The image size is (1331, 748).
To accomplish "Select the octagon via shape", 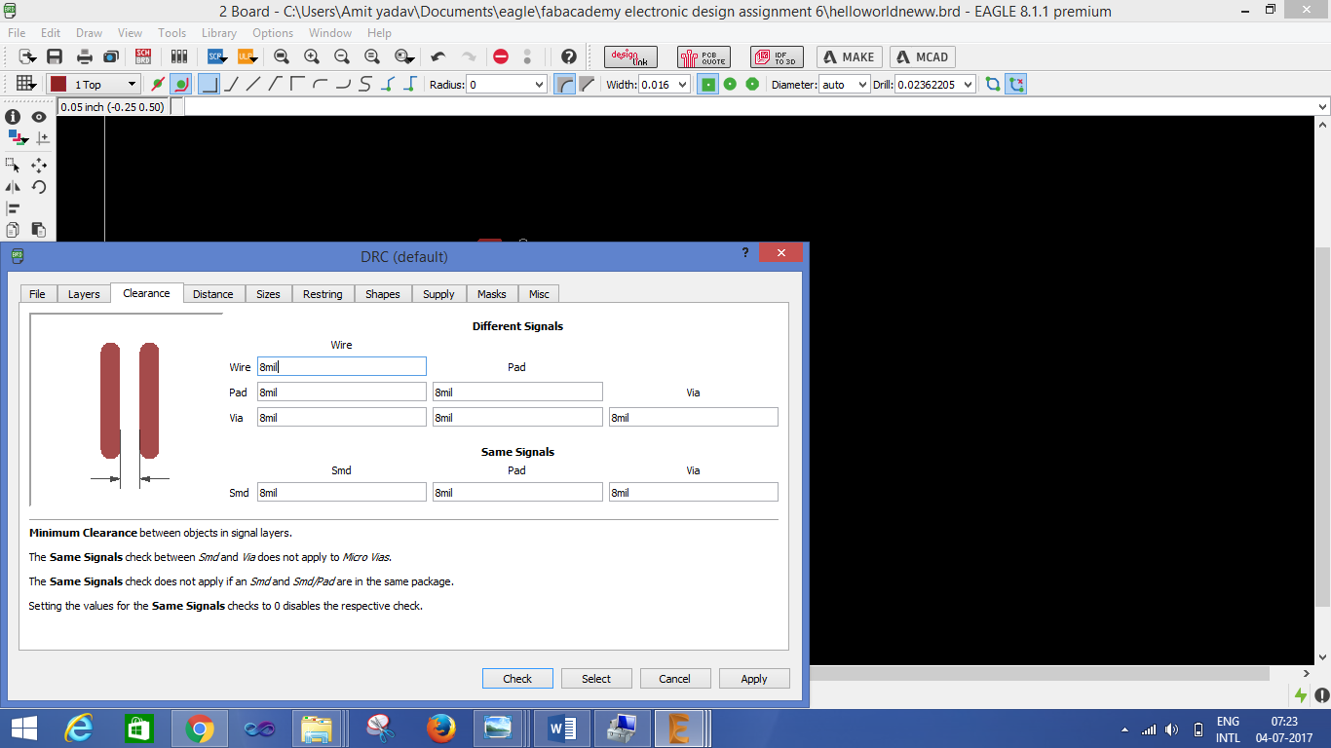I will pos(752,85).
